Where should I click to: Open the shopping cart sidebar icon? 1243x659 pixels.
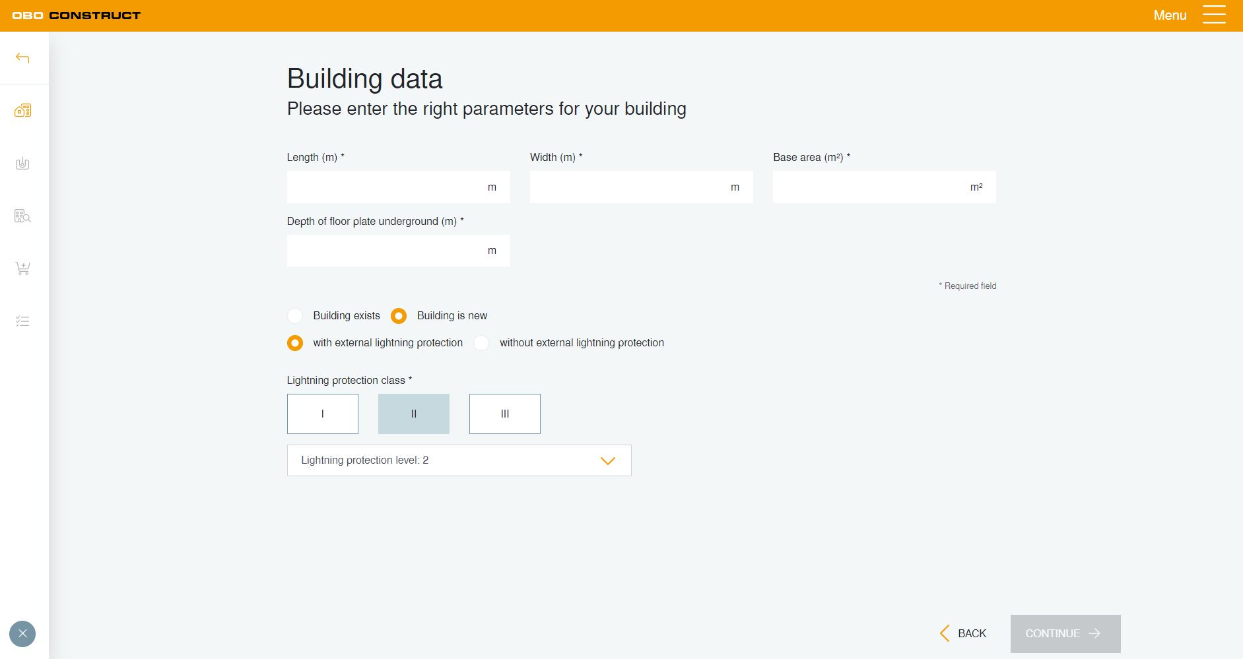[22, 268]
